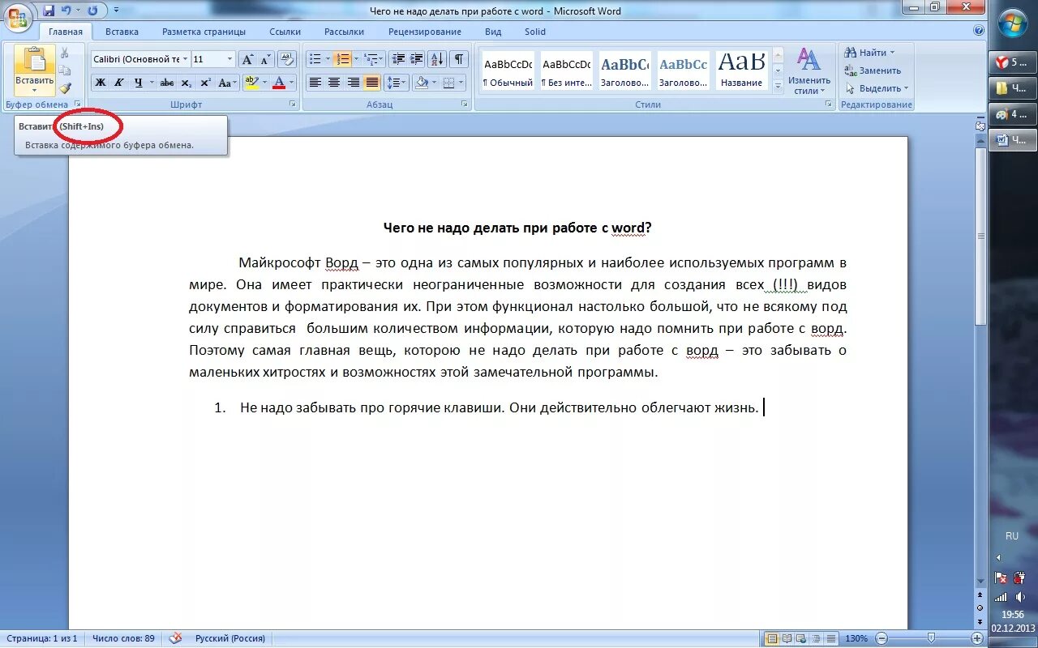
Task: Align text to the right
Action: coord(353,83)
